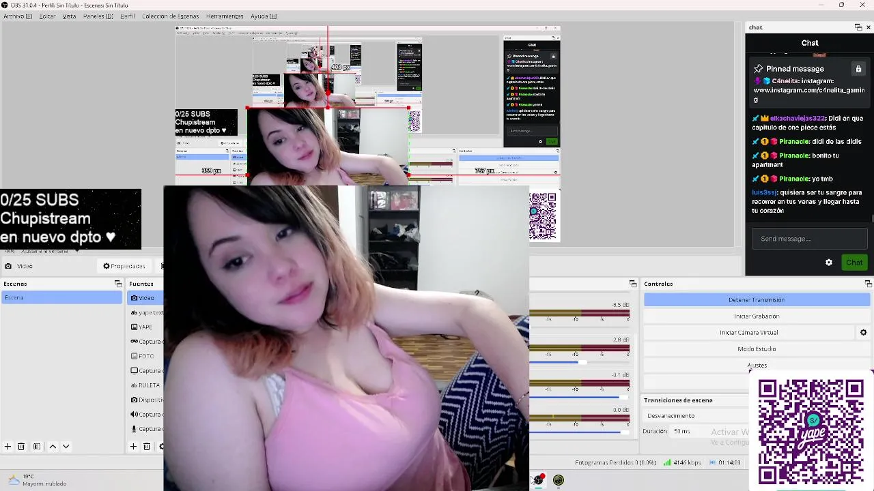The image size is (874, 491).
Task: Click the Send message input field
Action: tap(810, 239)
